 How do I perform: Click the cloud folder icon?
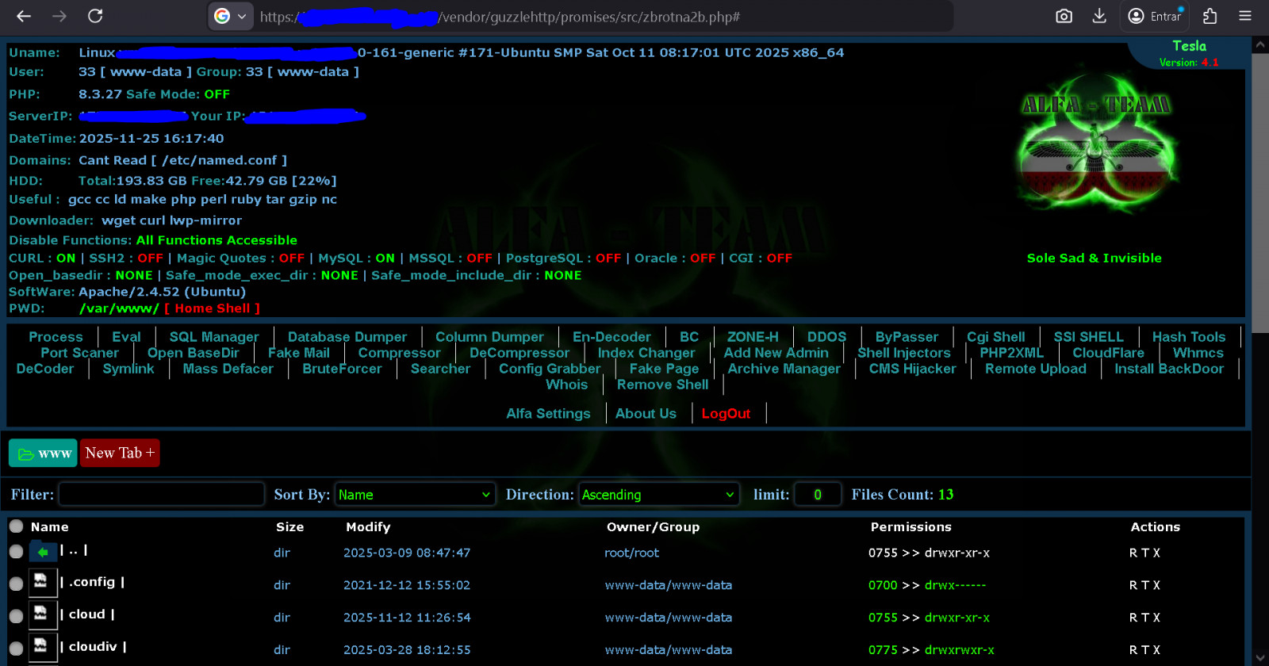coord(41,615)
